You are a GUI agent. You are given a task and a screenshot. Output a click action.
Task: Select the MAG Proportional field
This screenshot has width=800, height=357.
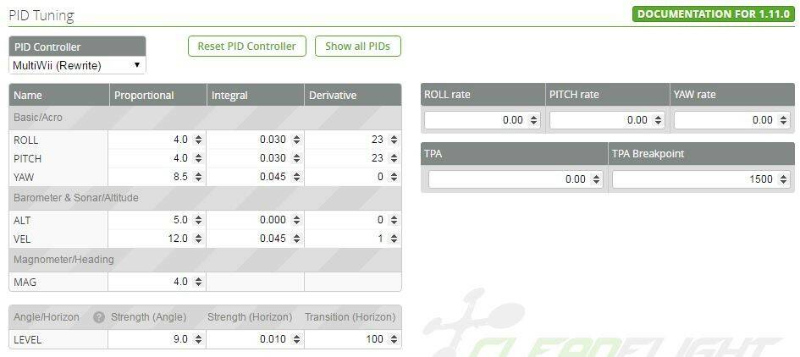(x=157, y=282)
